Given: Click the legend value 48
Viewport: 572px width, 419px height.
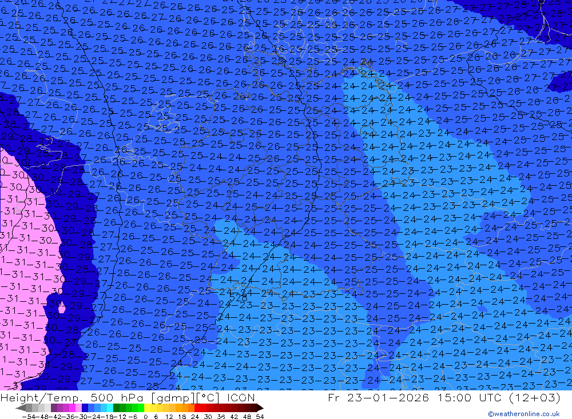Looking at the screenshot, I should [247, 417].
